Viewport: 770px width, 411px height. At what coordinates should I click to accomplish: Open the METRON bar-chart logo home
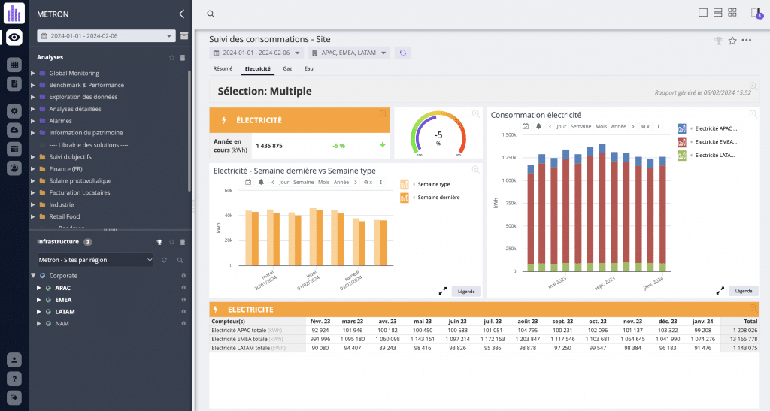pyautogui.click(x=14, y=13)
